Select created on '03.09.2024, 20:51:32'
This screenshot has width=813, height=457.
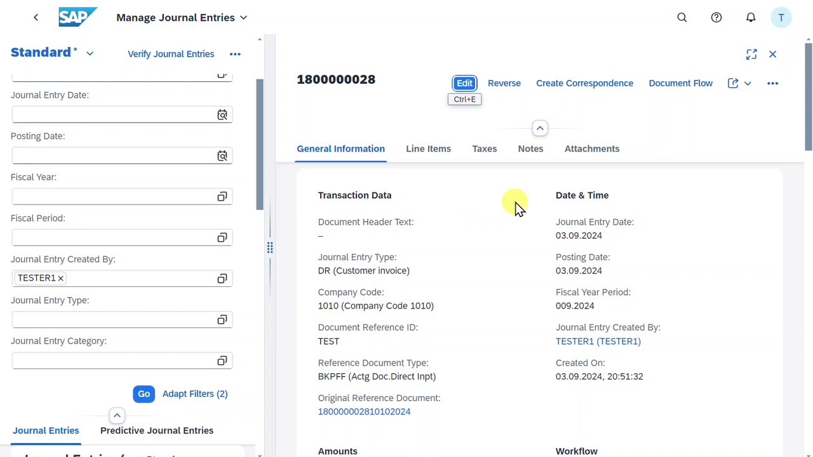click(599, 376)
